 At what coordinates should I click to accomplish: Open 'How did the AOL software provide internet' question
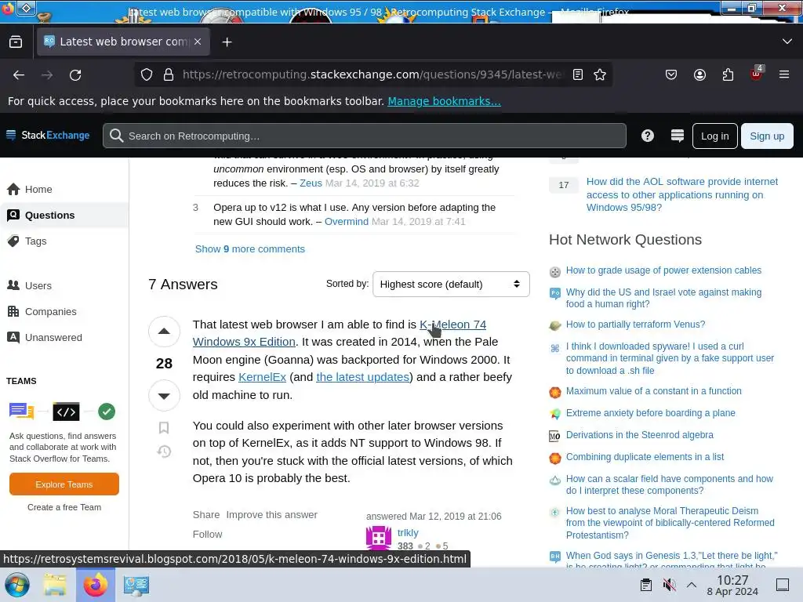click(x=681, y=194)
